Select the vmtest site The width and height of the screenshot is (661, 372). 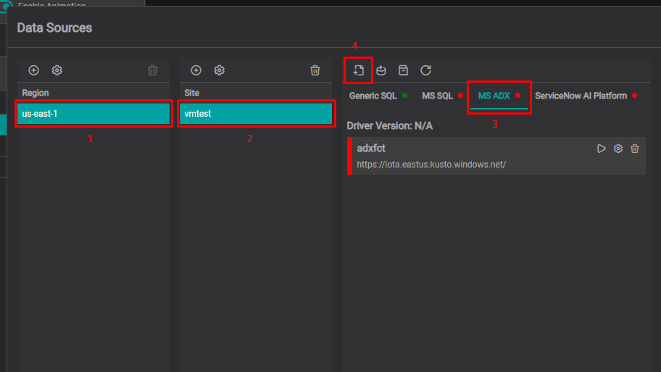(x=256, y=114)
